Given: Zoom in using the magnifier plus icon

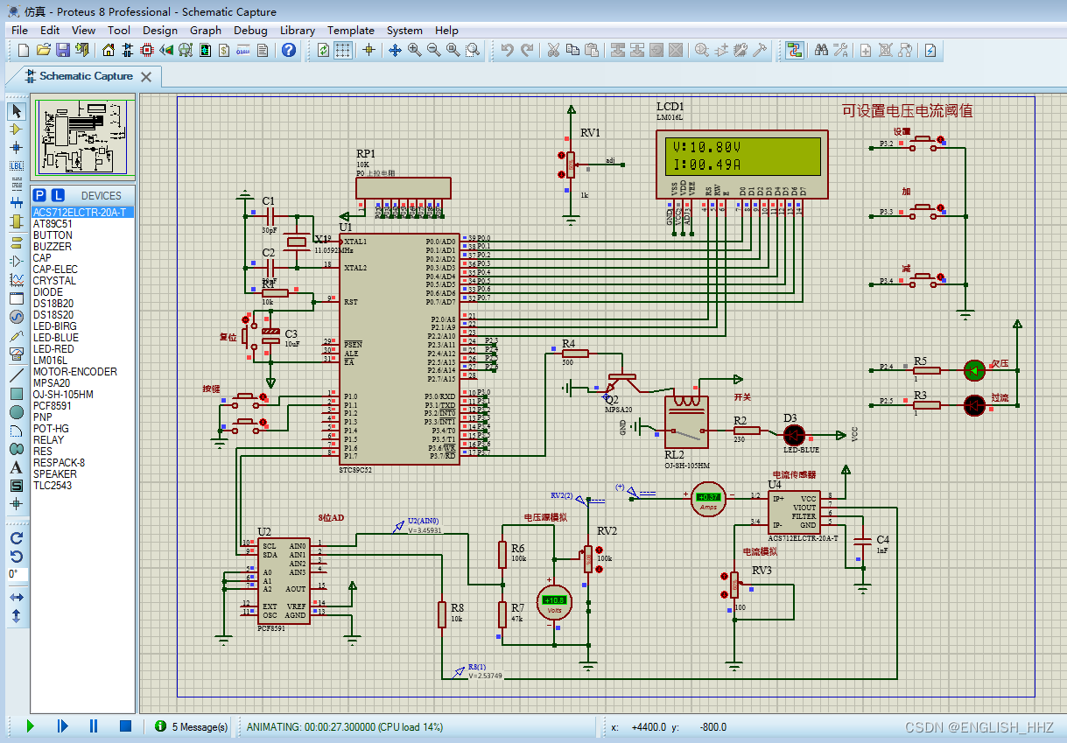Looking at the screenshot, I should 414,50.
